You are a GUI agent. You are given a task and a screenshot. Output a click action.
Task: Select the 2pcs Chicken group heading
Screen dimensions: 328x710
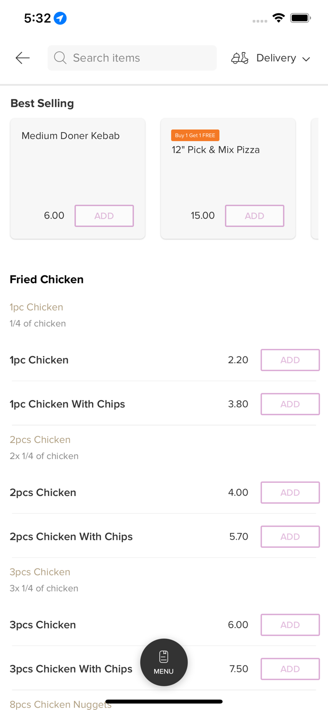[x=40, y=440]
